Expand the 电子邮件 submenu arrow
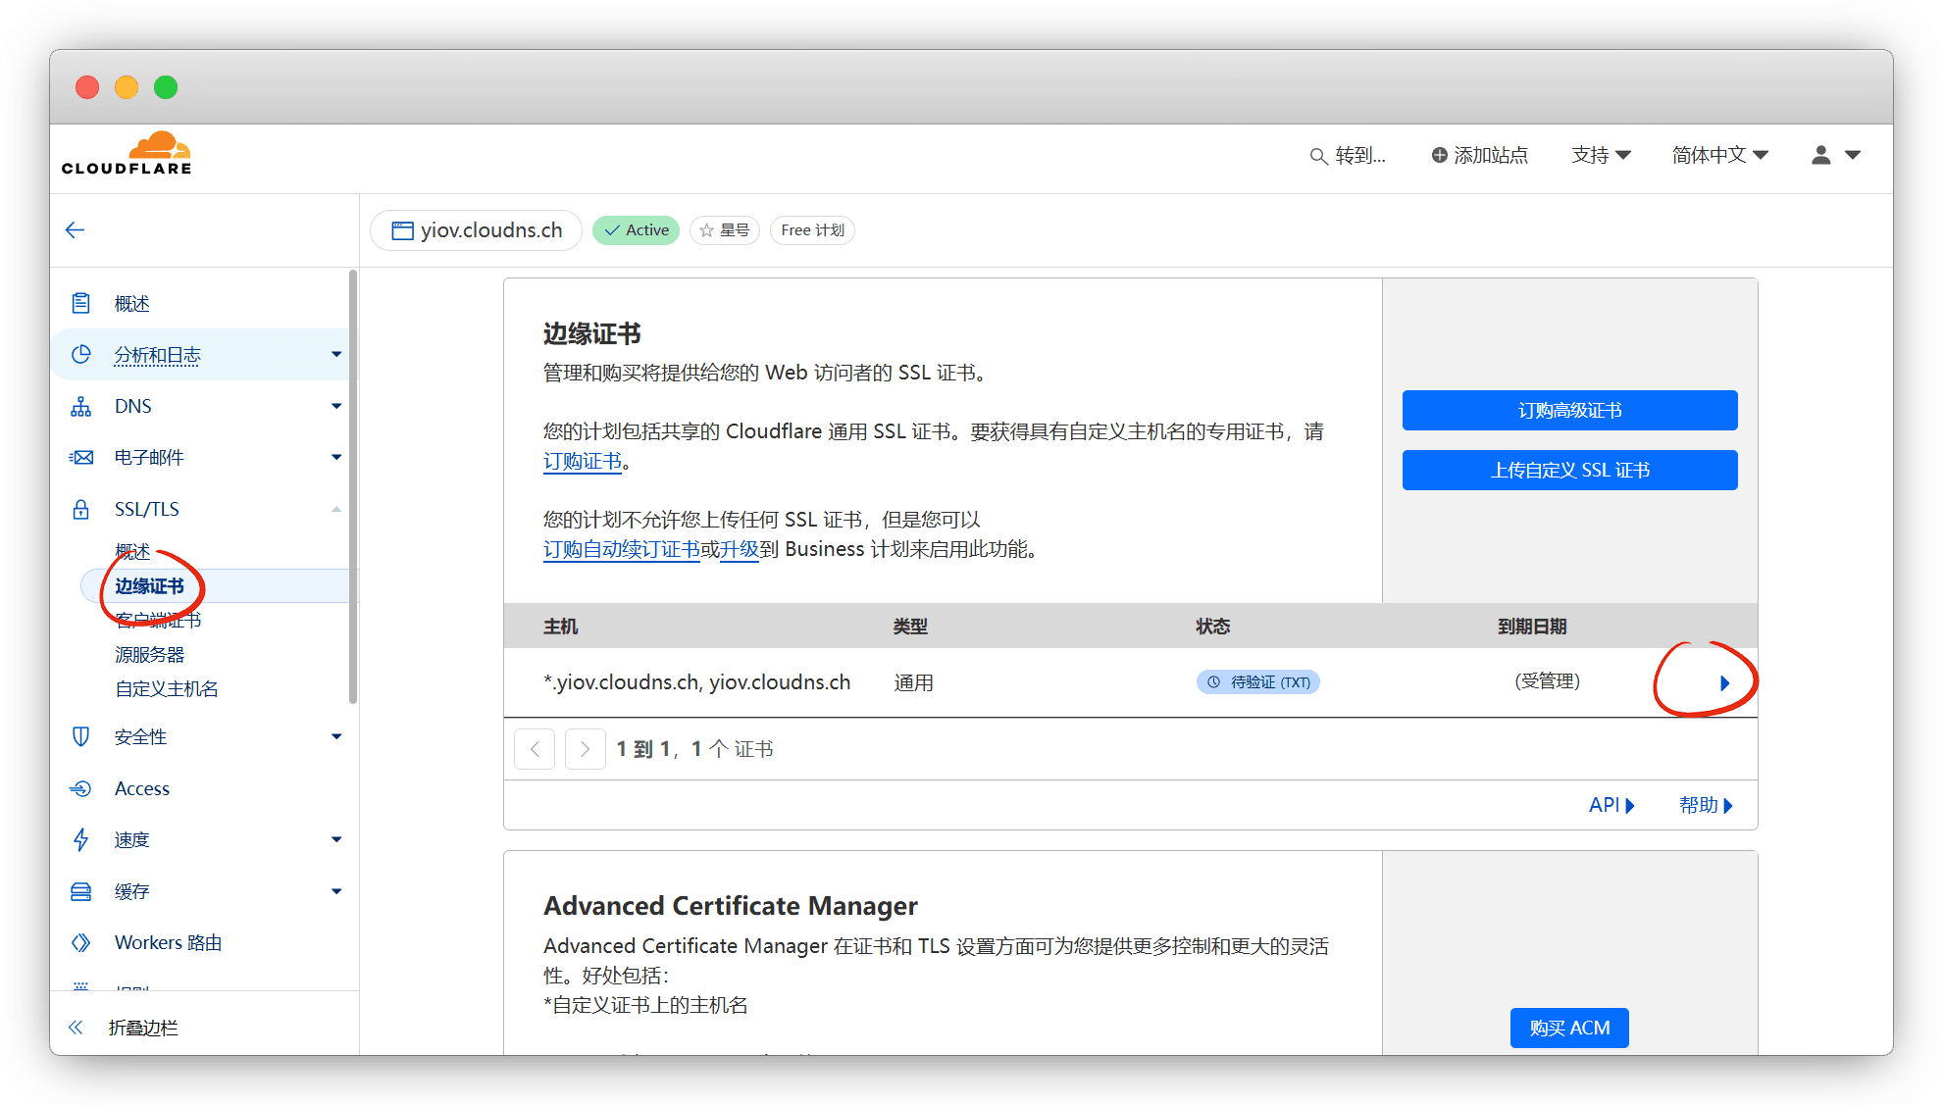Viewport: 1943px width, 1105px height. pyautogui.click(x=336, y=457)
